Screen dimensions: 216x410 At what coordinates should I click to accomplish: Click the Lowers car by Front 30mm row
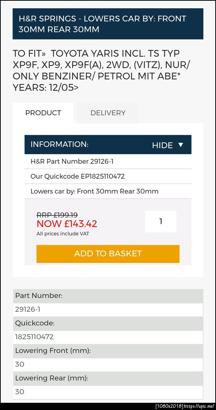[x=94, y=191]
